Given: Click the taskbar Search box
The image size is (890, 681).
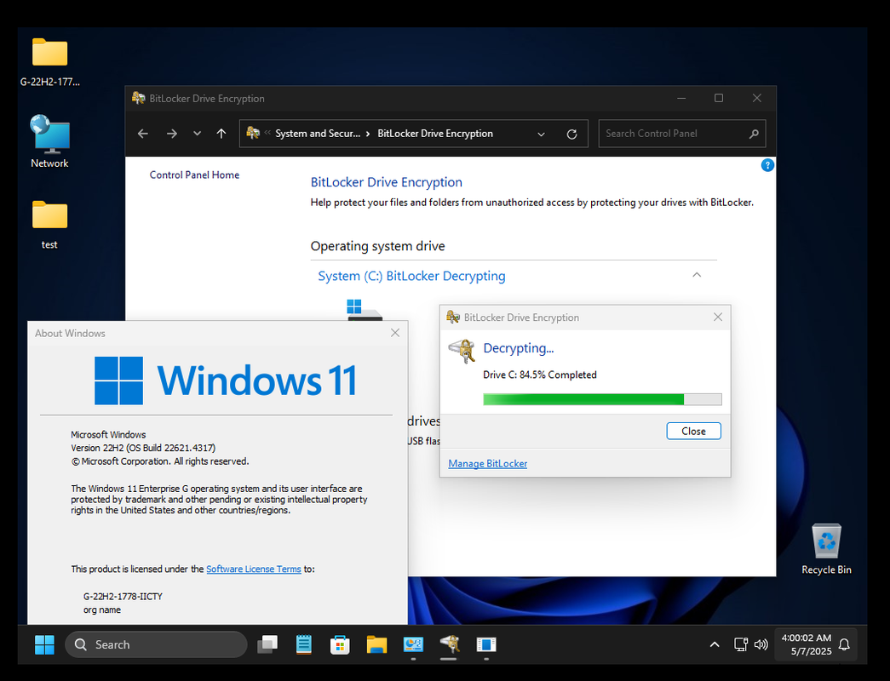Looking at the screenshot, I should [x=157, y=644].
